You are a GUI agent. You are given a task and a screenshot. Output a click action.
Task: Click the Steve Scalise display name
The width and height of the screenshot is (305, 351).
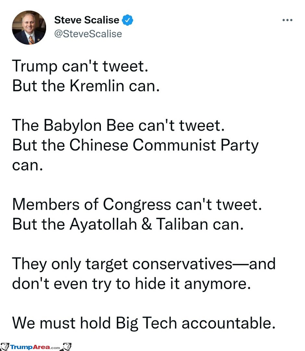(87, 20)
